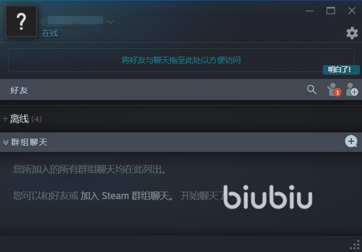Click the 离线 offline friends label
The height and width of the screenshot is (252, 362).
[20, 119]
